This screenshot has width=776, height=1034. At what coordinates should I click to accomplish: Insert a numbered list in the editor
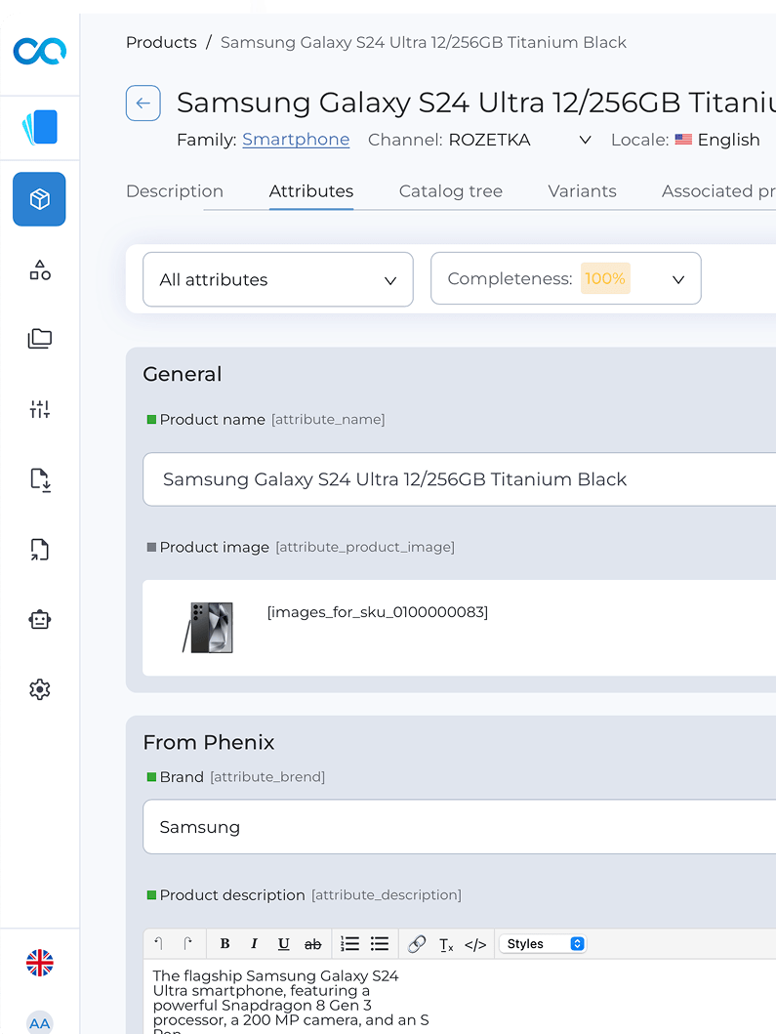[349, 943]
